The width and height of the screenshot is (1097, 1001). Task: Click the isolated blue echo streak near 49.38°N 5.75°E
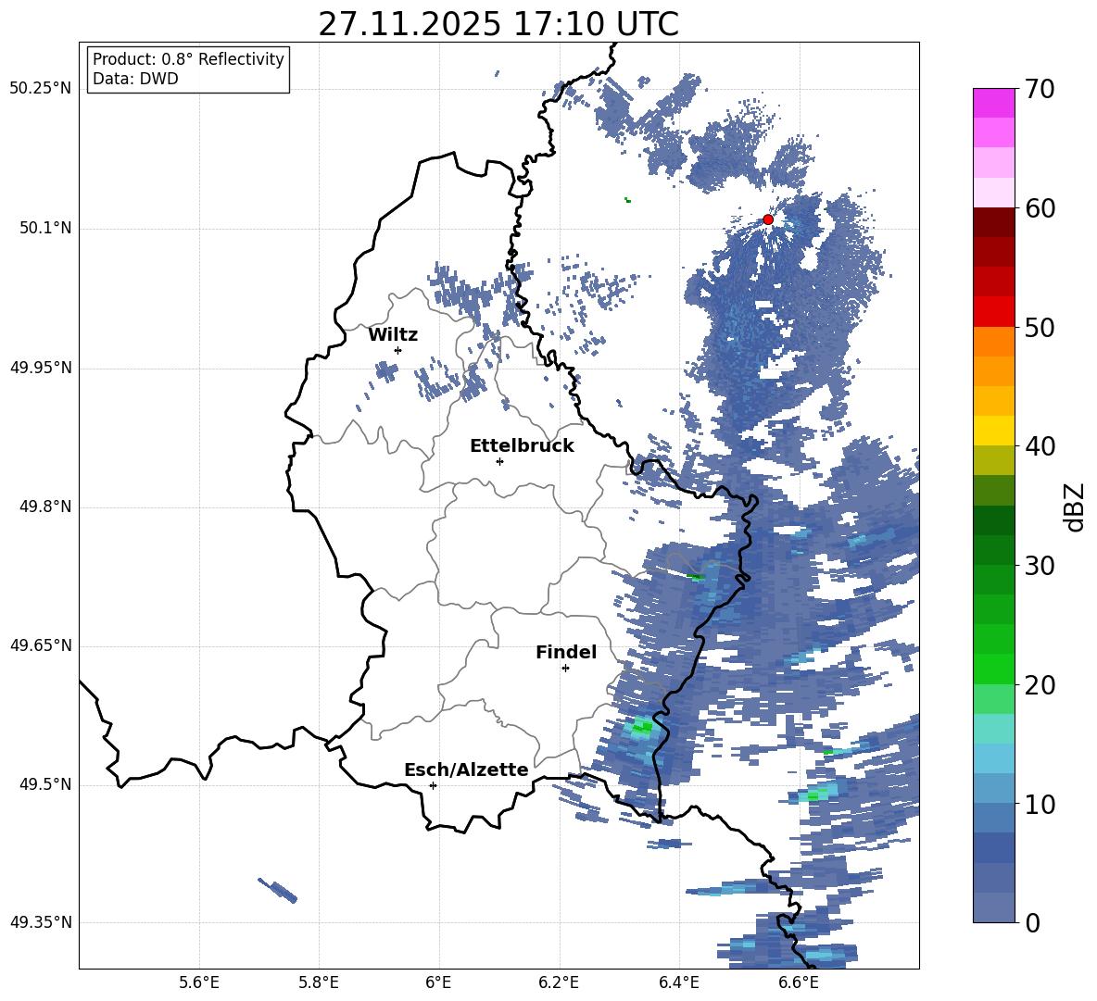point(279,891)
